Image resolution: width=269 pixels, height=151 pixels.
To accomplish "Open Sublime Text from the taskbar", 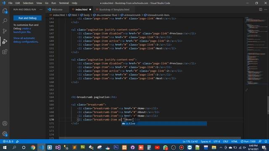I will 74,147.
